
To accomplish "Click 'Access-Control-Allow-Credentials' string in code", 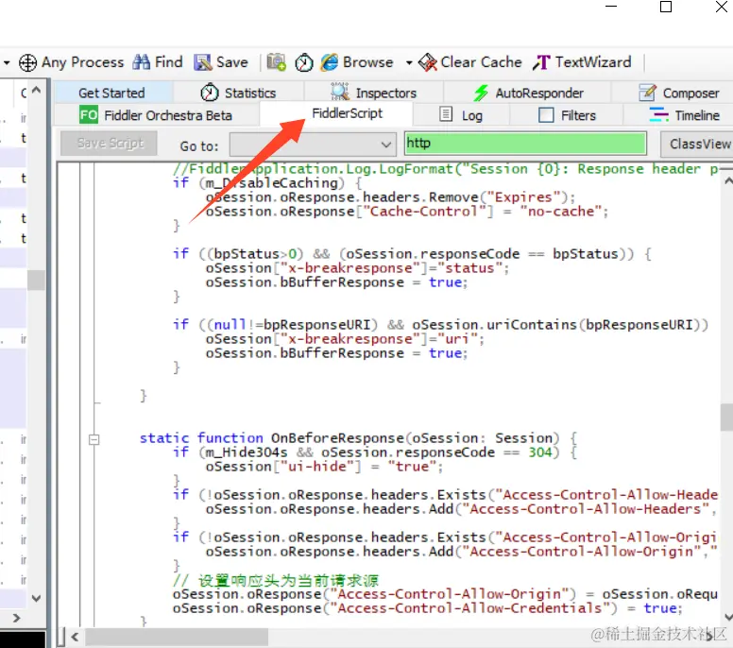I will [469, 608].
